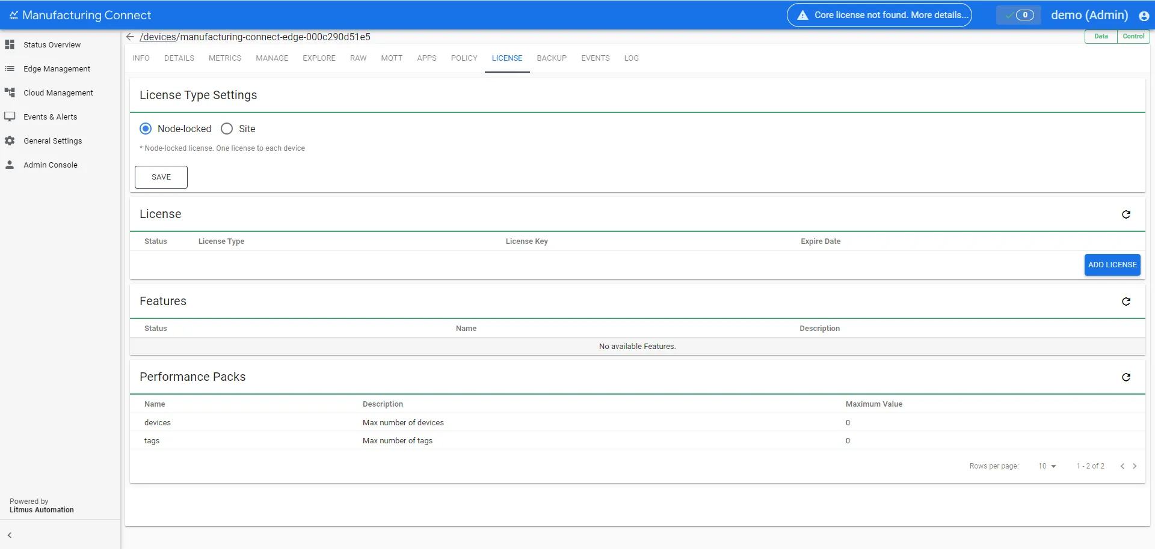The height and width of the screenshot is (549, 1155).
Task: Open the rows per page dropdown
Action: point(1047,466)
